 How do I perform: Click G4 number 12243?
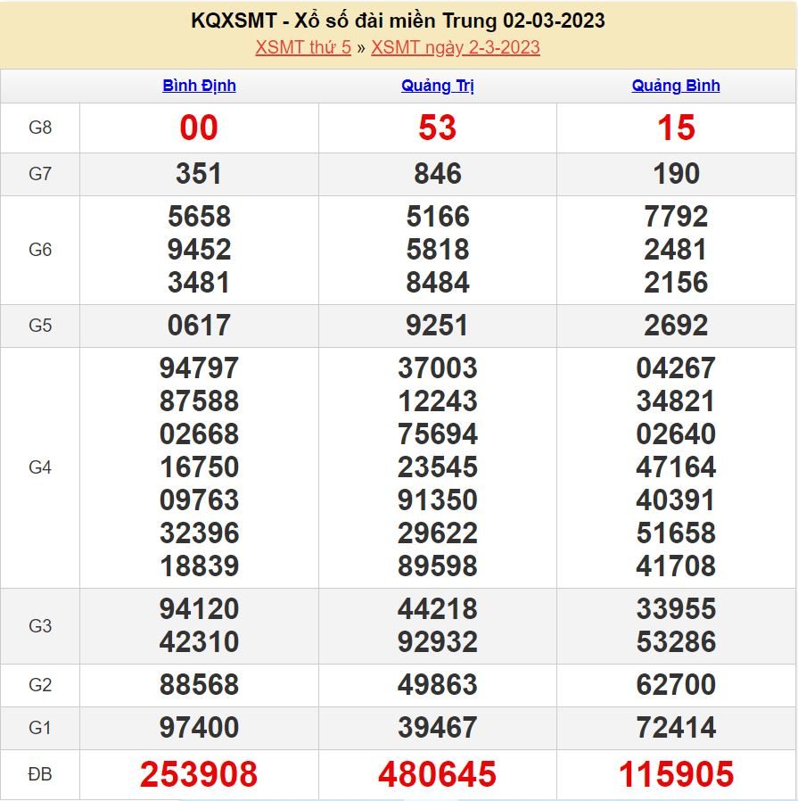point(438,401)
